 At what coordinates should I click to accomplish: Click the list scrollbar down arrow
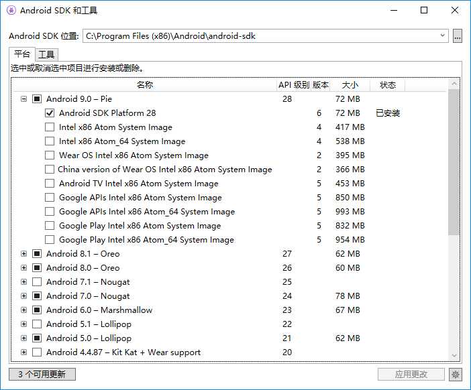tap(454, 356)
